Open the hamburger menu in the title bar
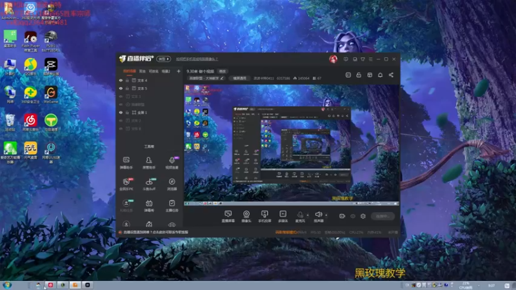This screenshot has width=516, height=290. click(x=370, y=59)
